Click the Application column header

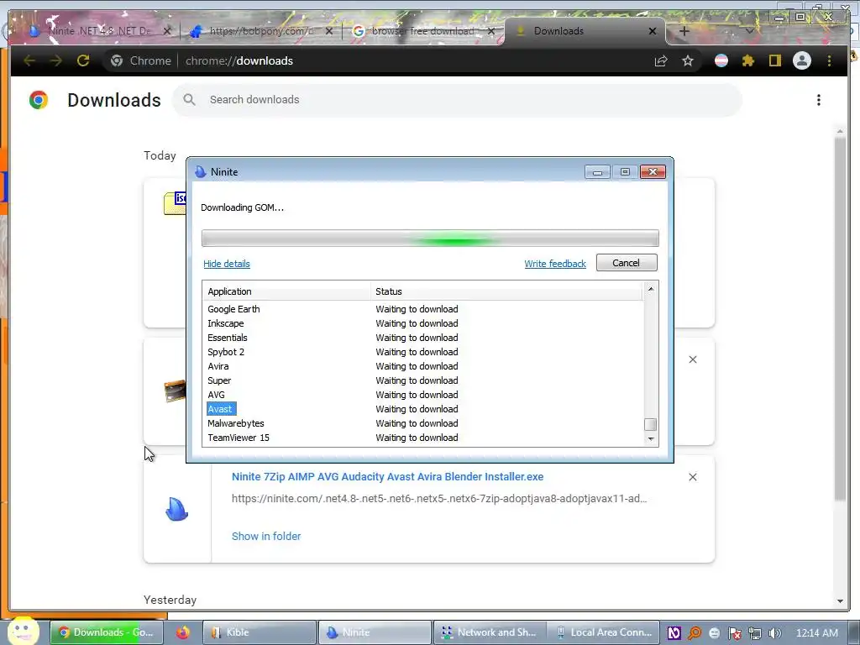(286, 291)
